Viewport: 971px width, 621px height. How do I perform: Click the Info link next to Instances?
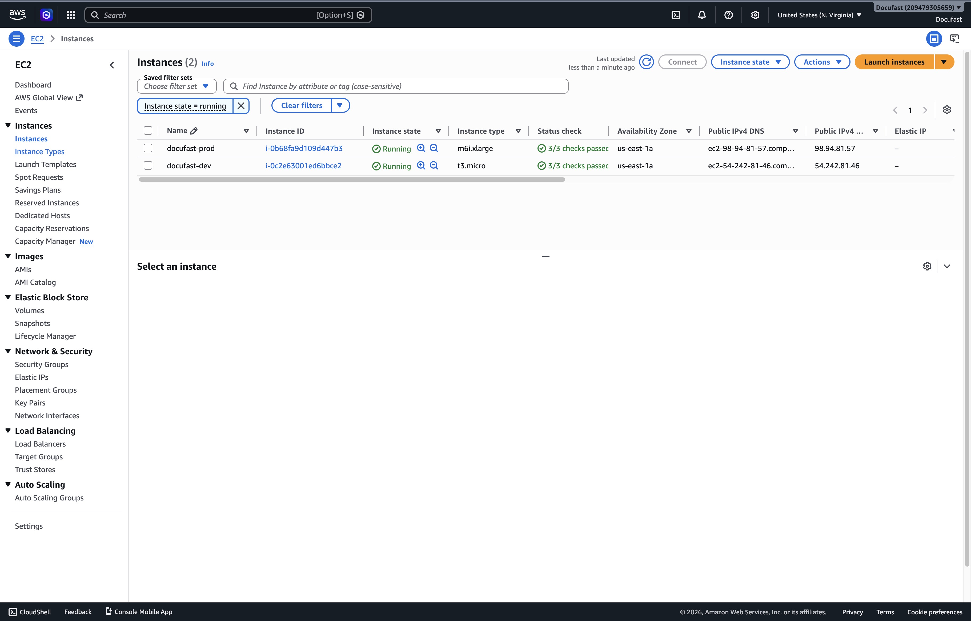[x=208, y=64]
